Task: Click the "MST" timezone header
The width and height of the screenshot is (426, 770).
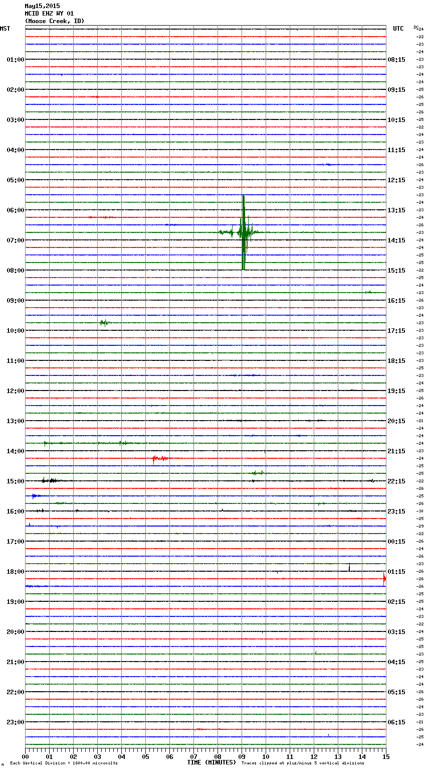Action: (x=5, y=29)
